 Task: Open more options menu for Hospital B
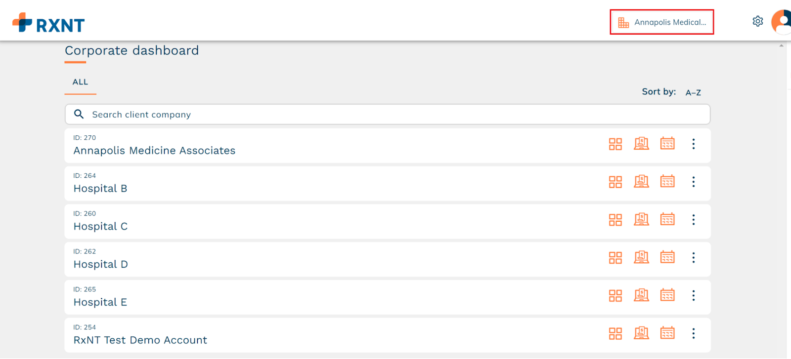(694, 182)
